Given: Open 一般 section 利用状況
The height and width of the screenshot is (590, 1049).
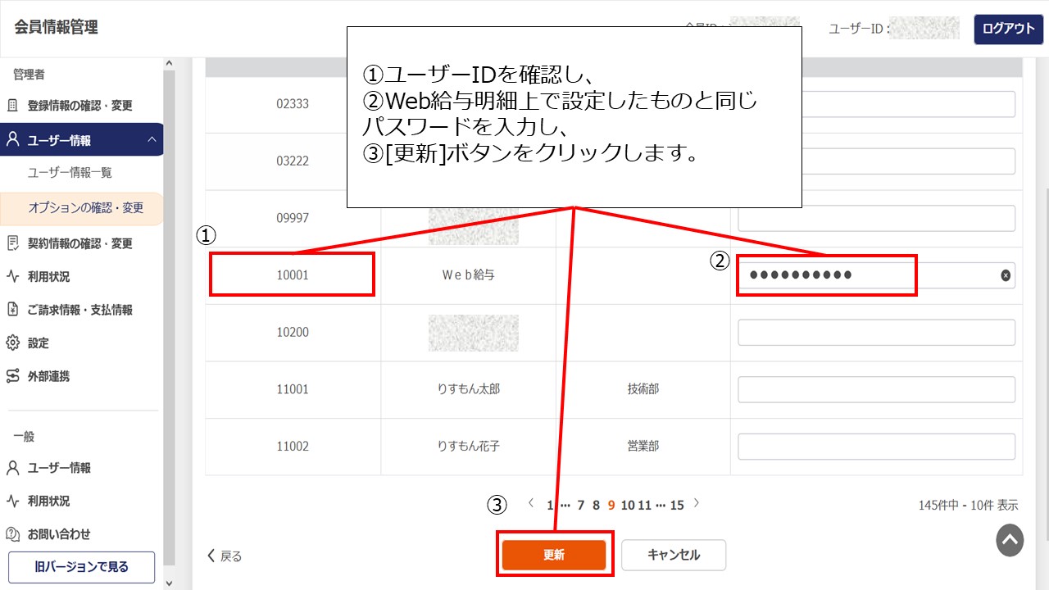Looking at the screenshot, I should tap(48, 501).
